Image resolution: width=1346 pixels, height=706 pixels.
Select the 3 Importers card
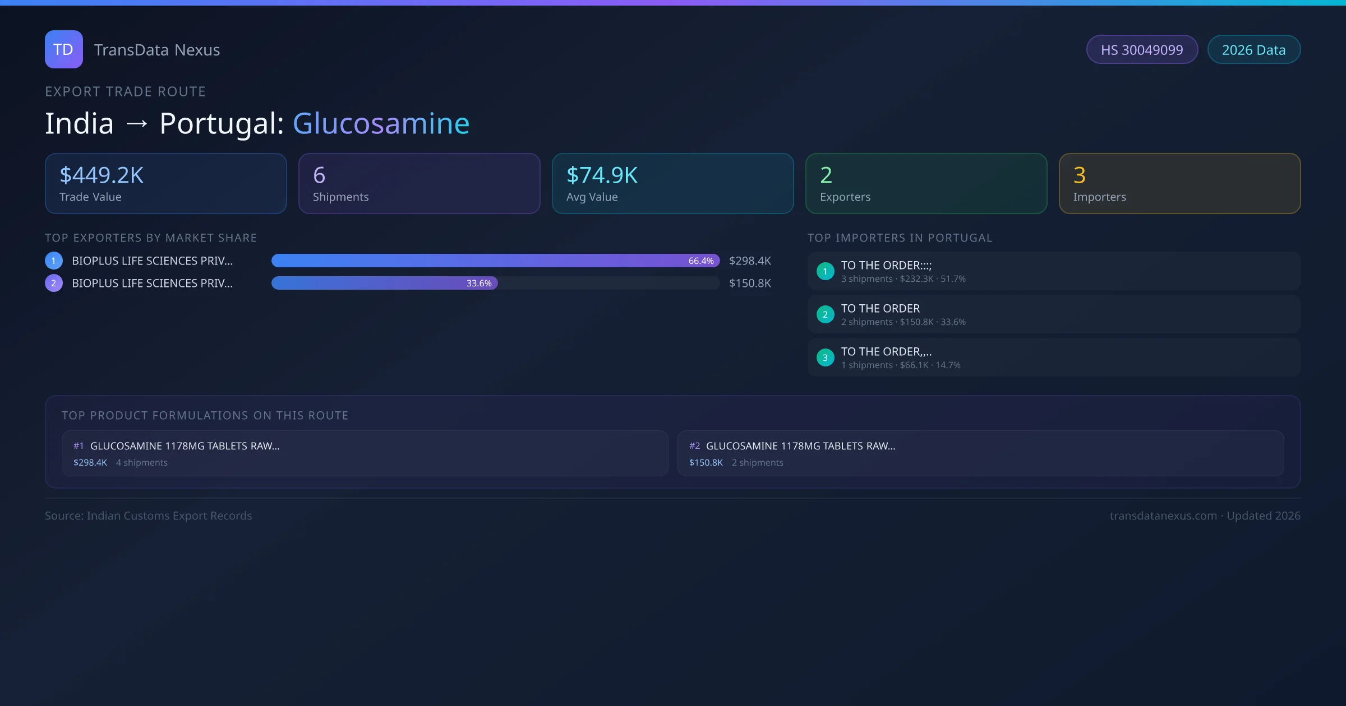[x=1179, y=183]
